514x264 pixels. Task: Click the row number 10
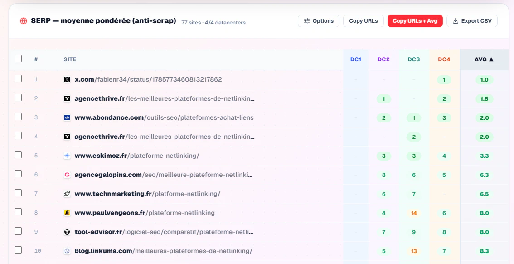(38, 251)
